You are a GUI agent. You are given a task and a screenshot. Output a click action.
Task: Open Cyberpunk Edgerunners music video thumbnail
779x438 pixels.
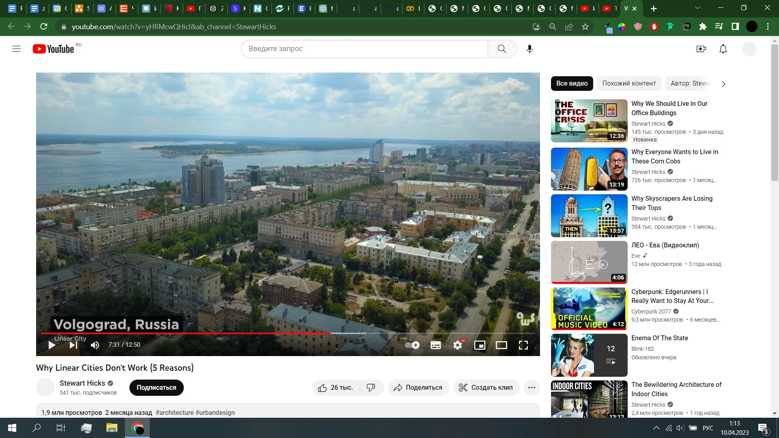[589, 309]
